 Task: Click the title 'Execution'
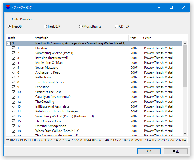pos(42,87)
